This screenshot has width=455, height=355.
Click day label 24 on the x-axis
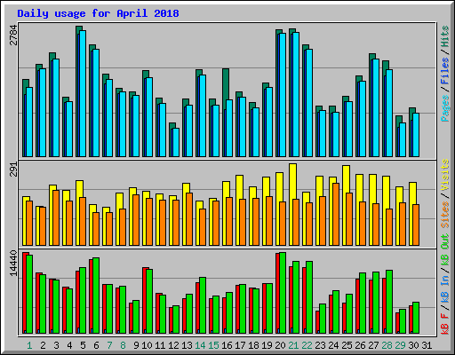[333, 345]
